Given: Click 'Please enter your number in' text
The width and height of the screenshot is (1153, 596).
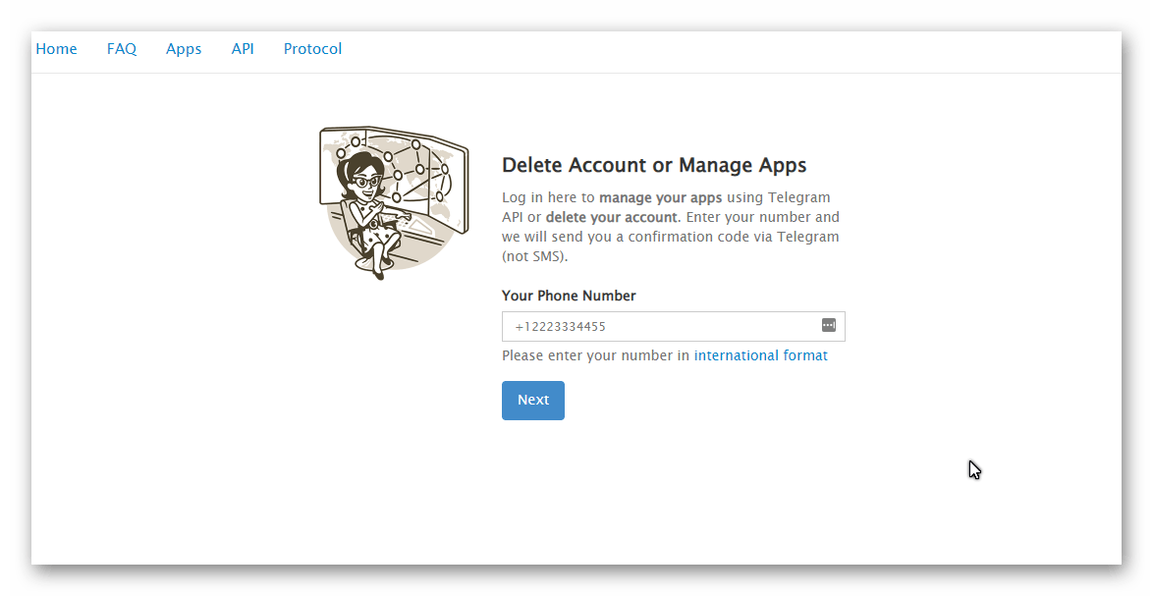Looking at the screenshot, I should [x=595, y=355].
